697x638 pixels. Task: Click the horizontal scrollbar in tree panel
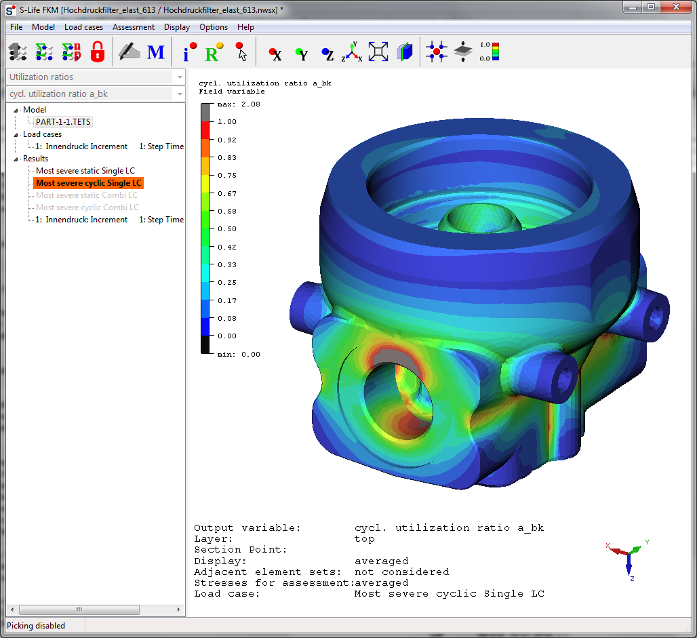pos(95,610)
